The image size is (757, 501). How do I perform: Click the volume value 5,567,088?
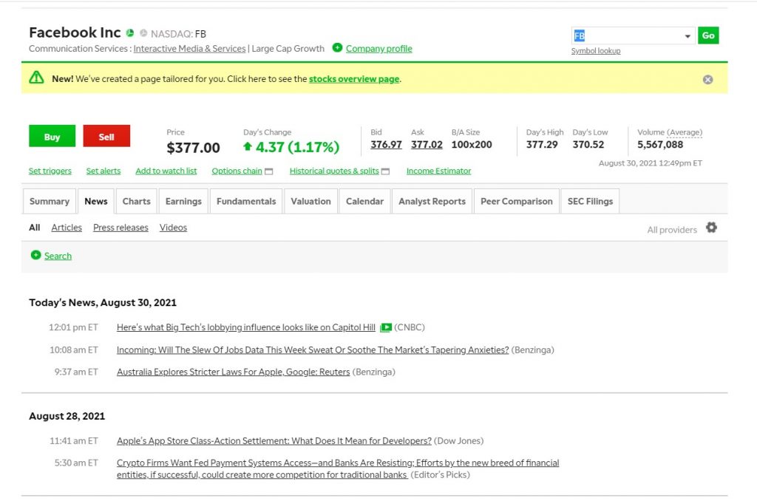(x=660, y=144)
